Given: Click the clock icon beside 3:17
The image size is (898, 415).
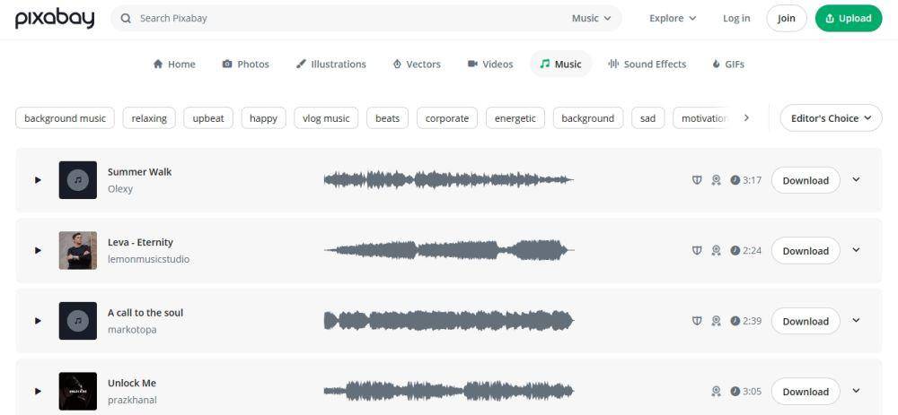Looking at the screenshot, I should click(735, 180).
